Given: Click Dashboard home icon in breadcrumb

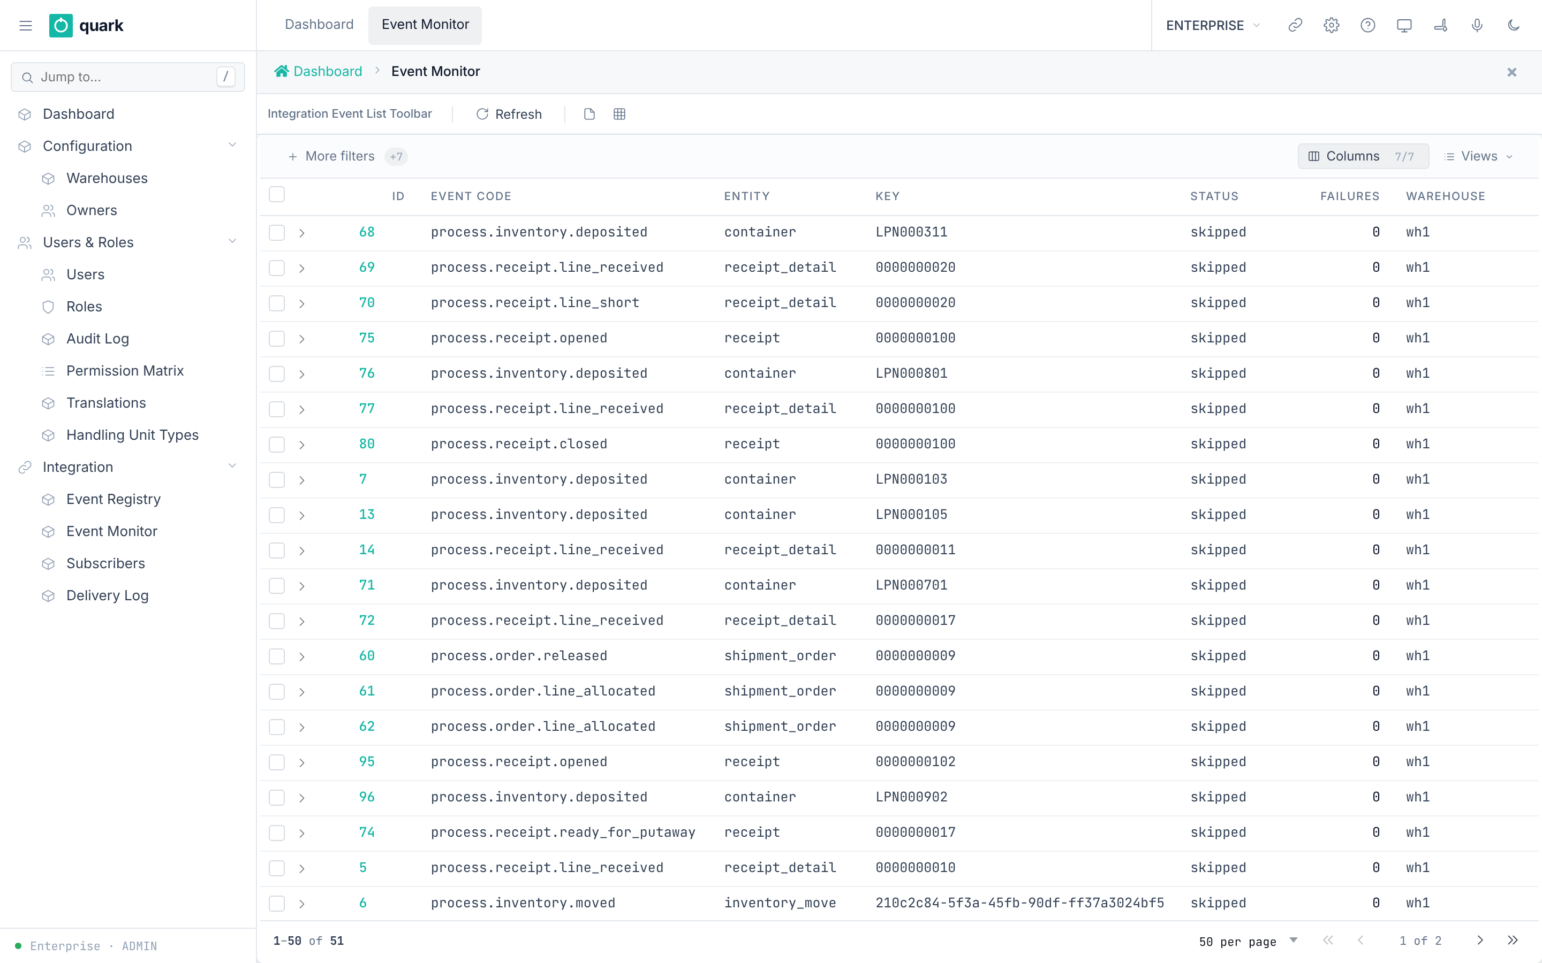Looking at the screenshot, I should point(282,71).
